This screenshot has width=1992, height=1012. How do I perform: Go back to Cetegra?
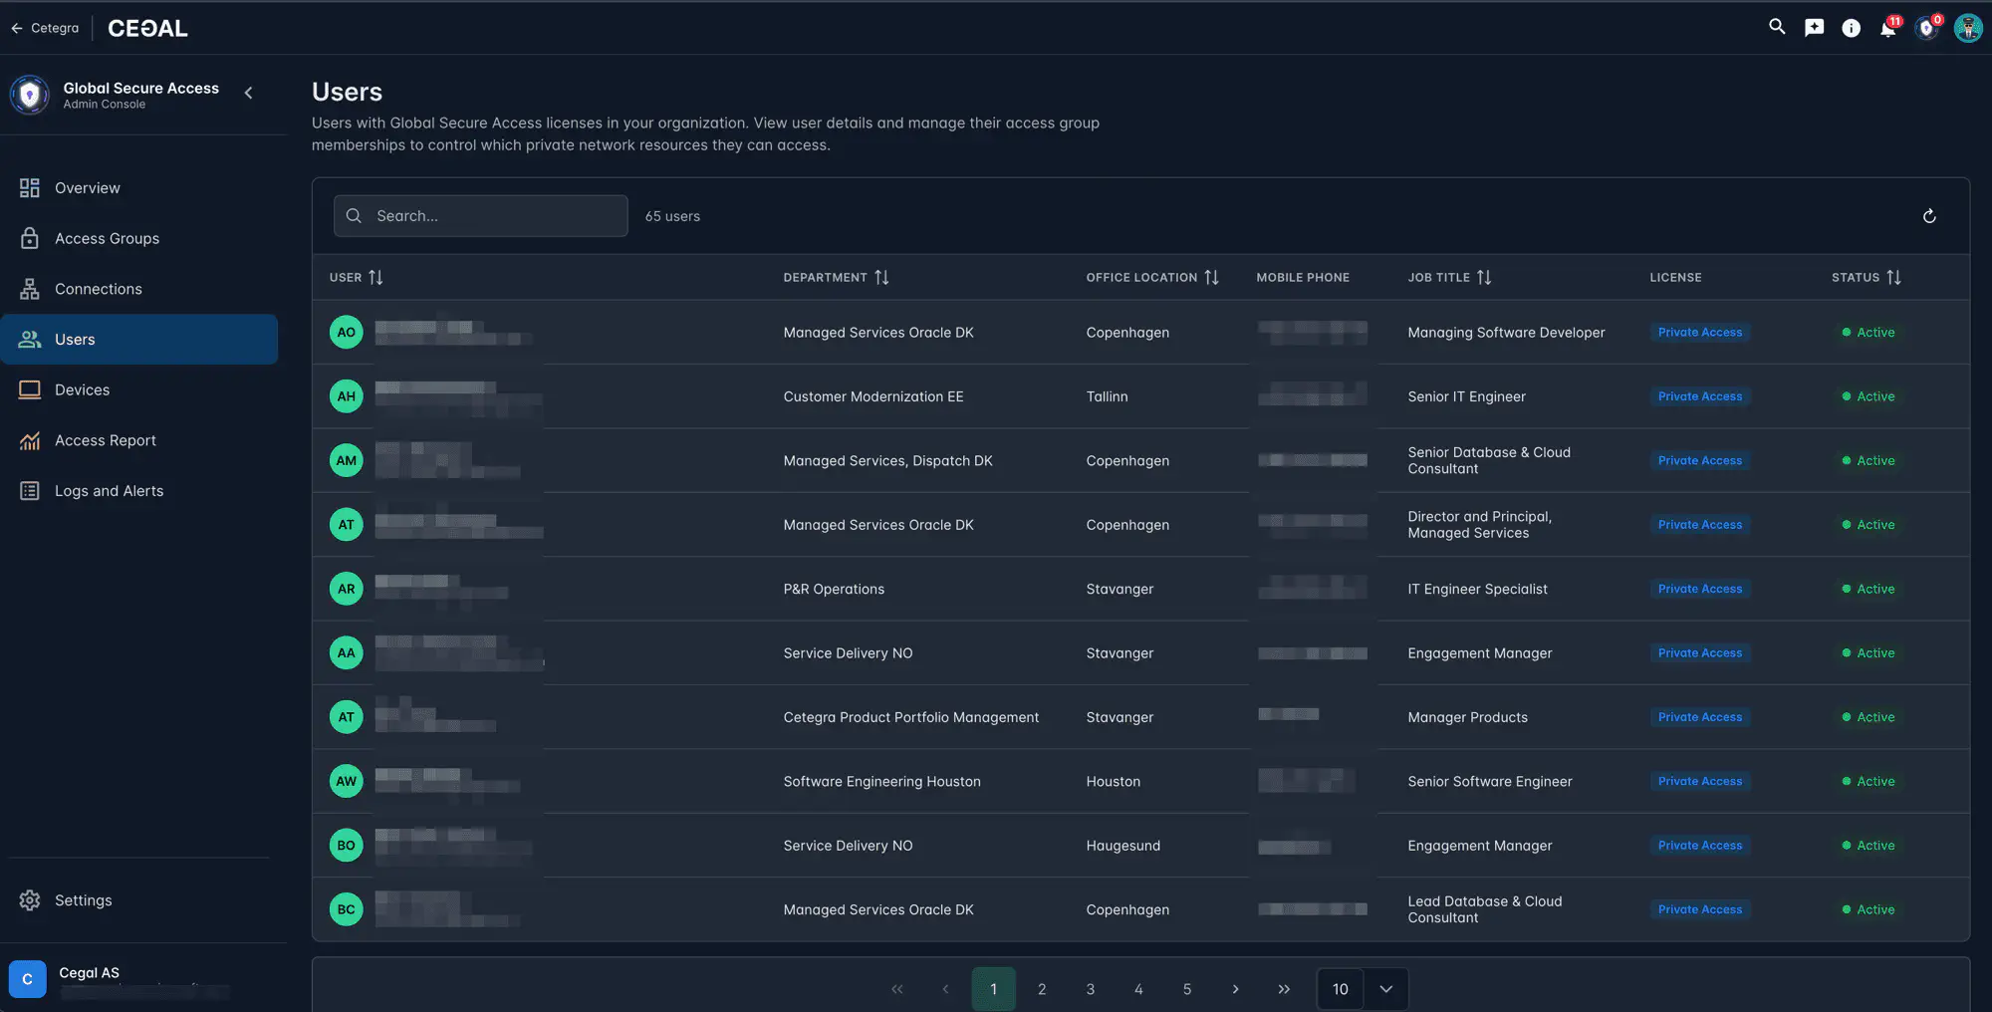tap(45, 28)
